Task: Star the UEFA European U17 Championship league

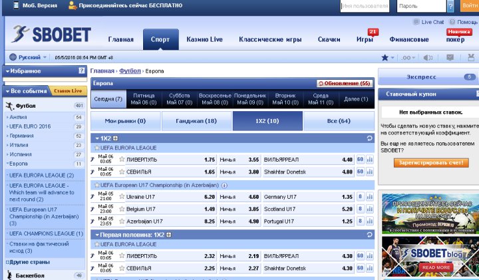Action: [x=97, y=185]
